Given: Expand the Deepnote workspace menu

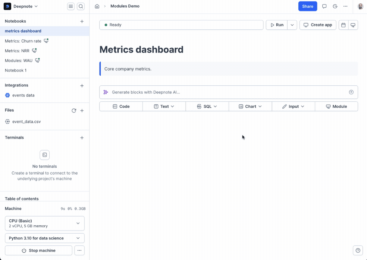Looking at the screenshot, I should click(x=21, y=6).
